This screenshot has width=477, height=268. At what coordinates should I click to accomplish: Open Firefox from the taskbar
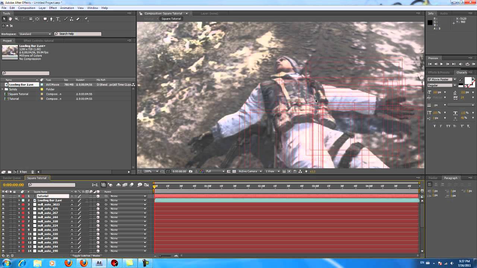click(x=69, y=263)
